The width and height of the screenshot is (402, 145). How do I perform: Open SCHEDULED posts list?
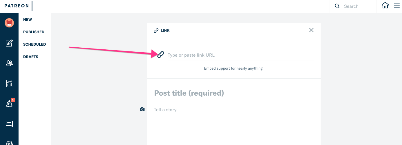pos(34,44)
